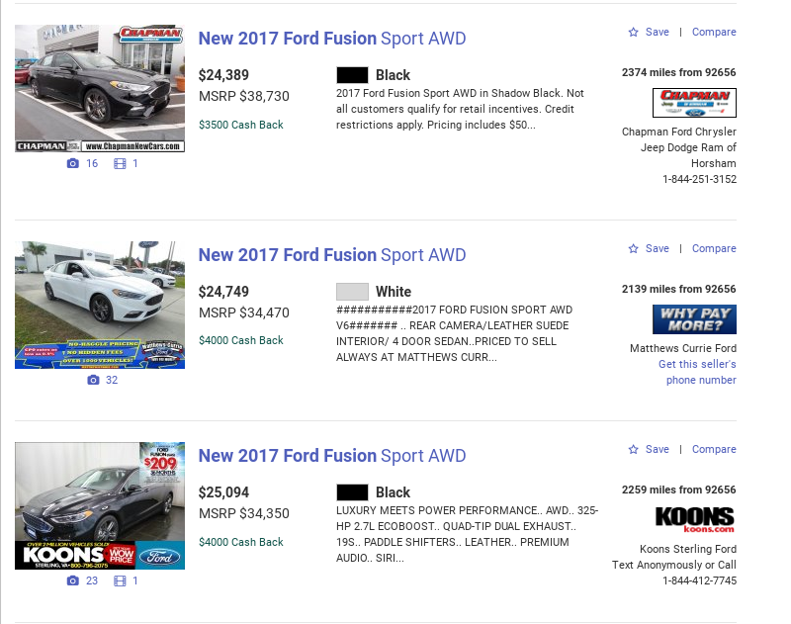
Task: Click the Black color label on the Chapman listing
Action: pos(393,75)
